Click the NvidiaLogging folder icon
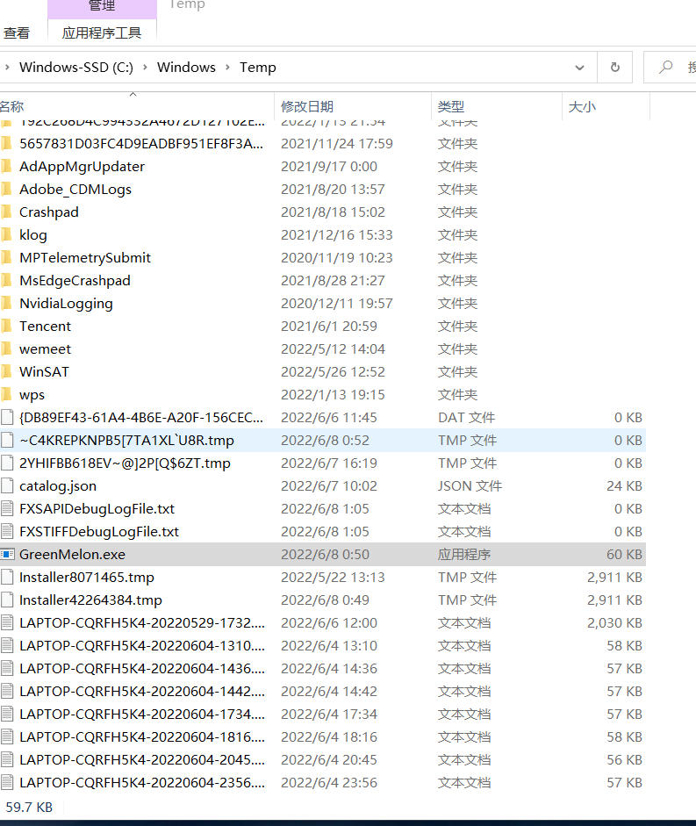 tap(6, 304)
